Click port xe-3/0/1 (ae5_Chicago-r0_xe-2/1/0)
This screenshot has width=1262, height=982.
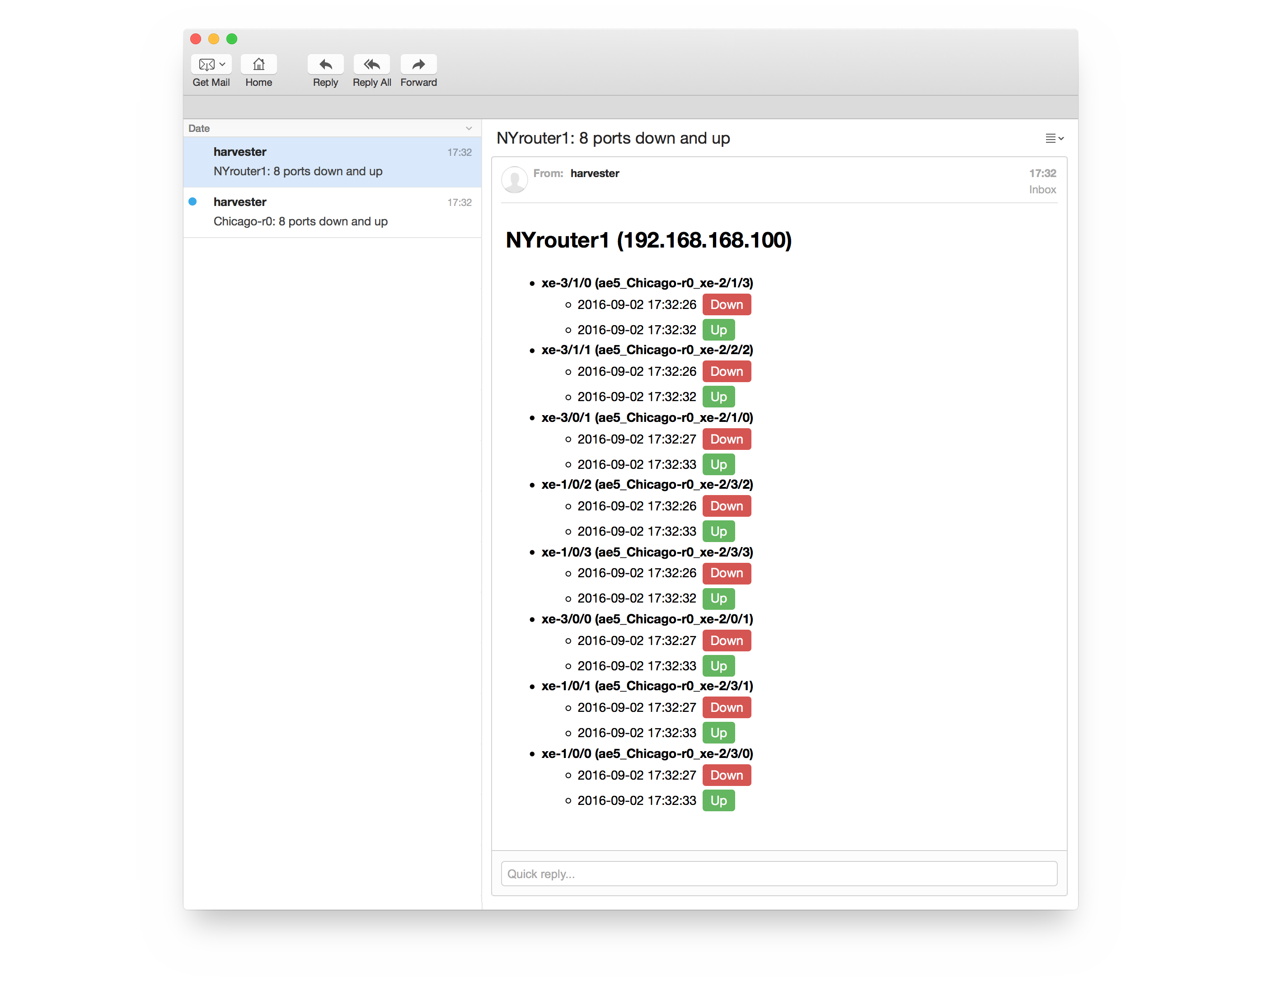tap(647, 418)
